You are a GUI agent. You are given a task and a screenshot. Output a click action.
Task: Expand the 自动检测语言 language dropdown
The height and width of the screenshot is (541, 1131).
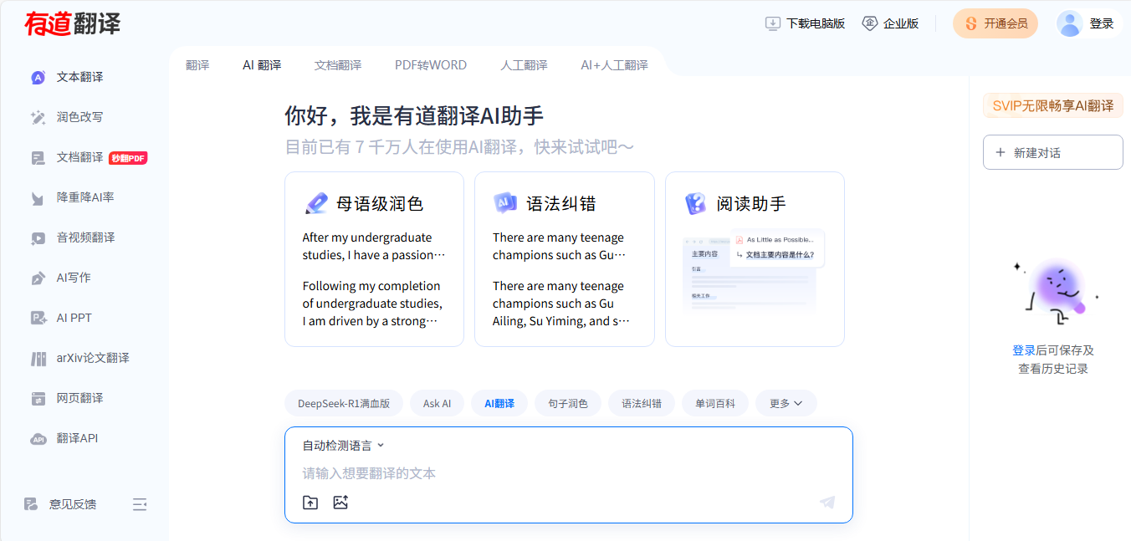(343, 446)
